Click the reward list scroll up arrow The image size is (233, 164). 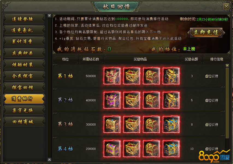point(227,65)
